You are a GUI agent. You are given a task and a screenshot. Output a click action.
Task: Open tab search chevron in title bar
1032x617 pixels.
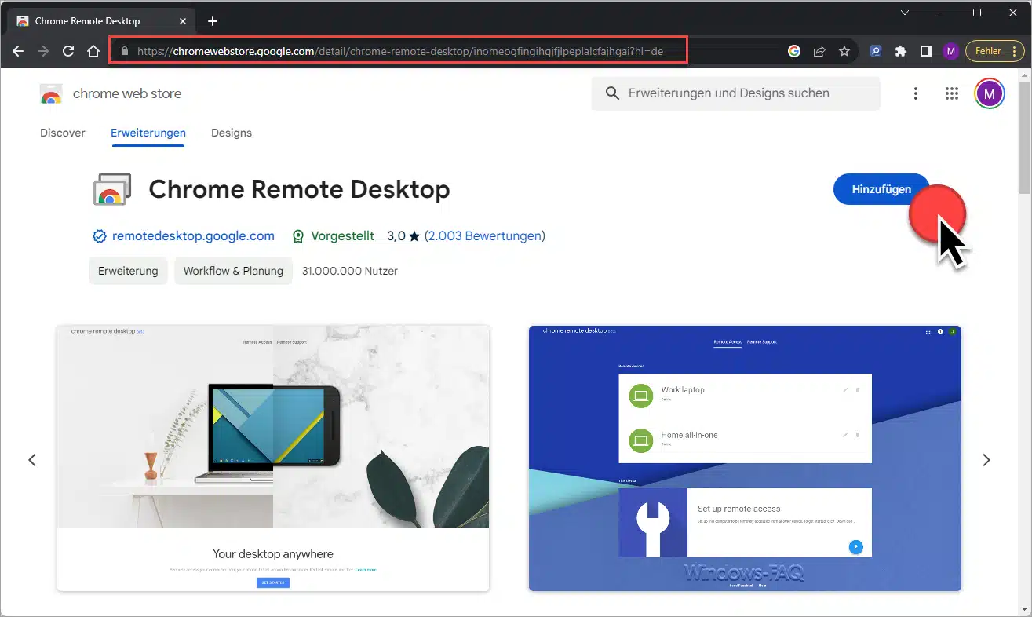(x=905, y=13)
